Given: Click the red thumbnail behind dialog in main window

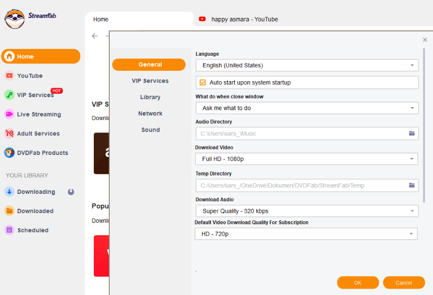Looking at the screenshot, I should [101, 256].
